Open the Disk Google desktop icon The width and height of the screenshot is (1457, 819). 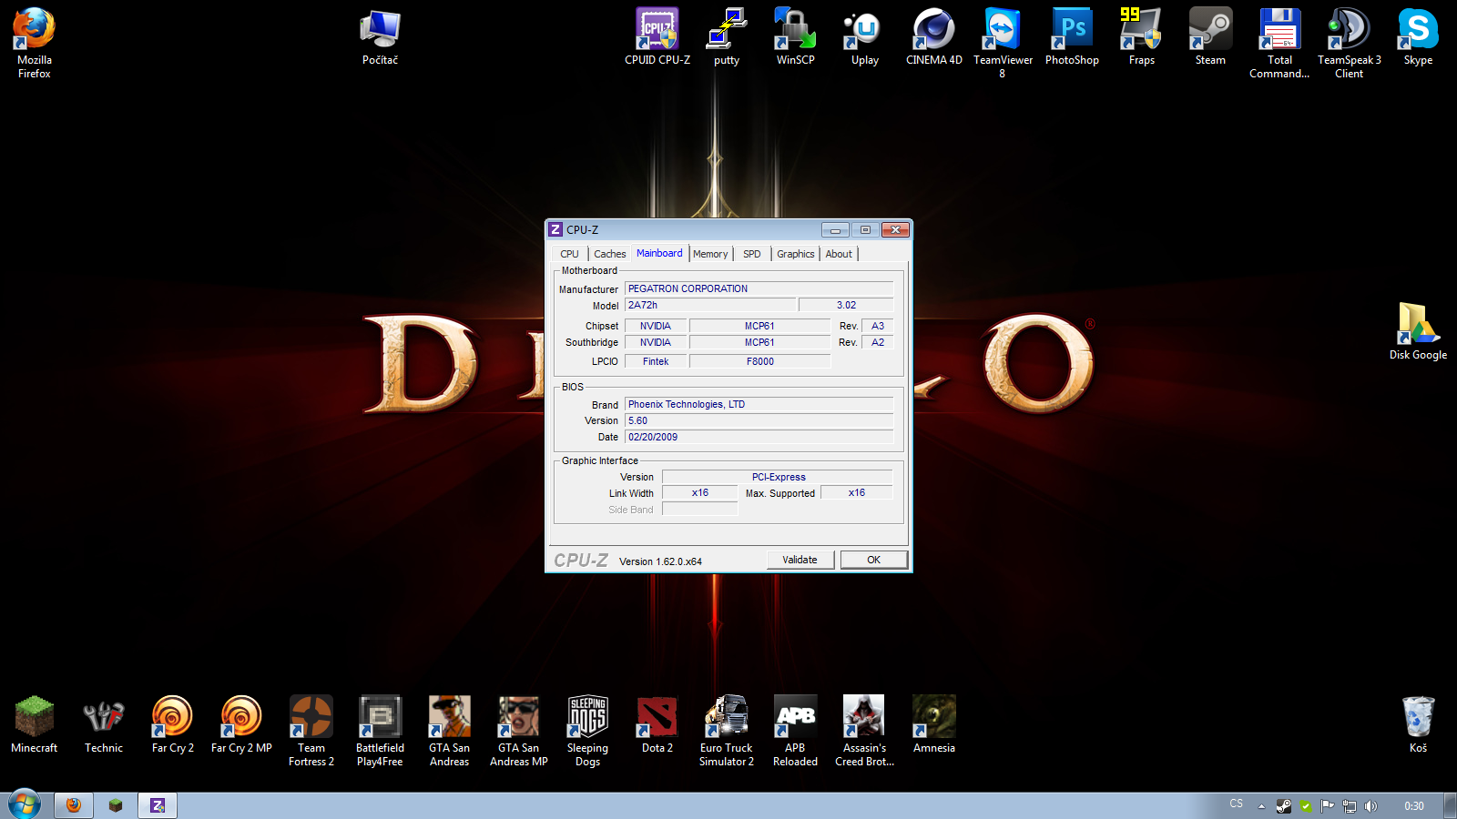(x=1418, y=326)
